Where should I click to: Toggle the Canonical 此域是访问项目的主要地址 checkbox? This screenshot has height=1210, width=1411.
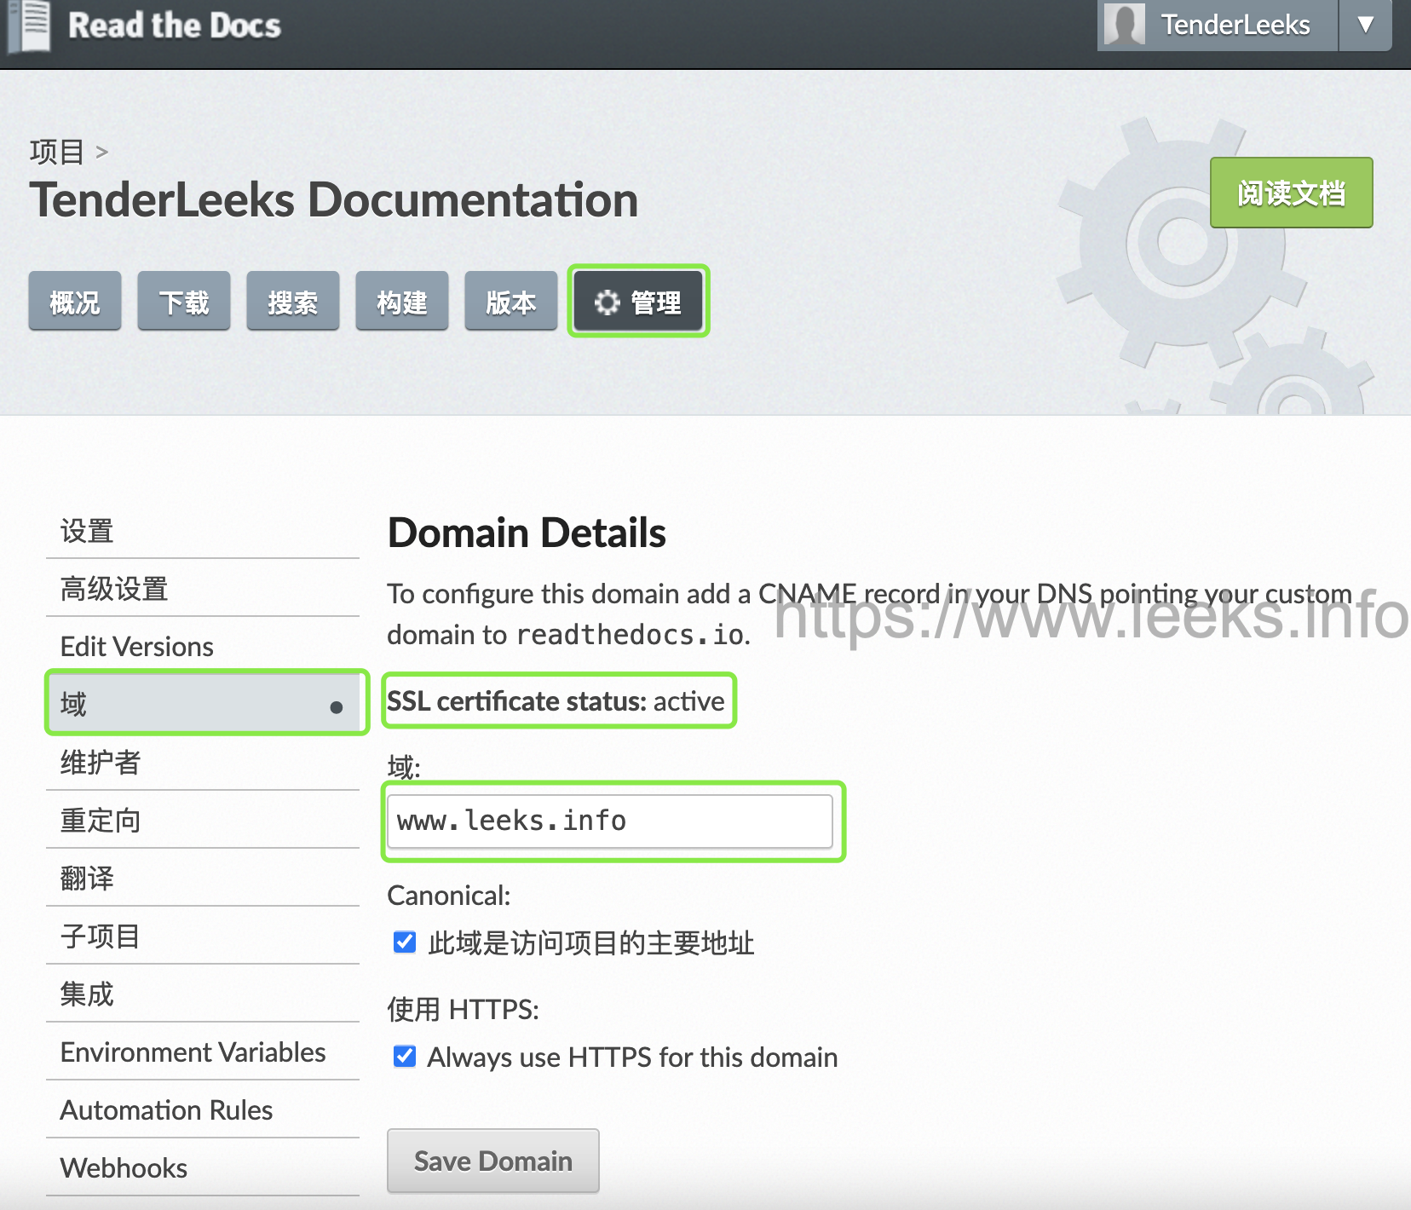pyautogui.click(x=405, y=942)
